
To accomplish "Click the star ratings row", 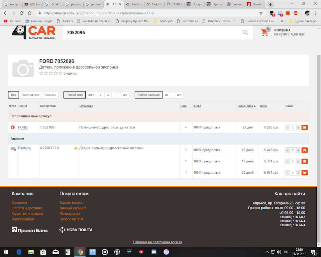I will (x=51, y=73).
